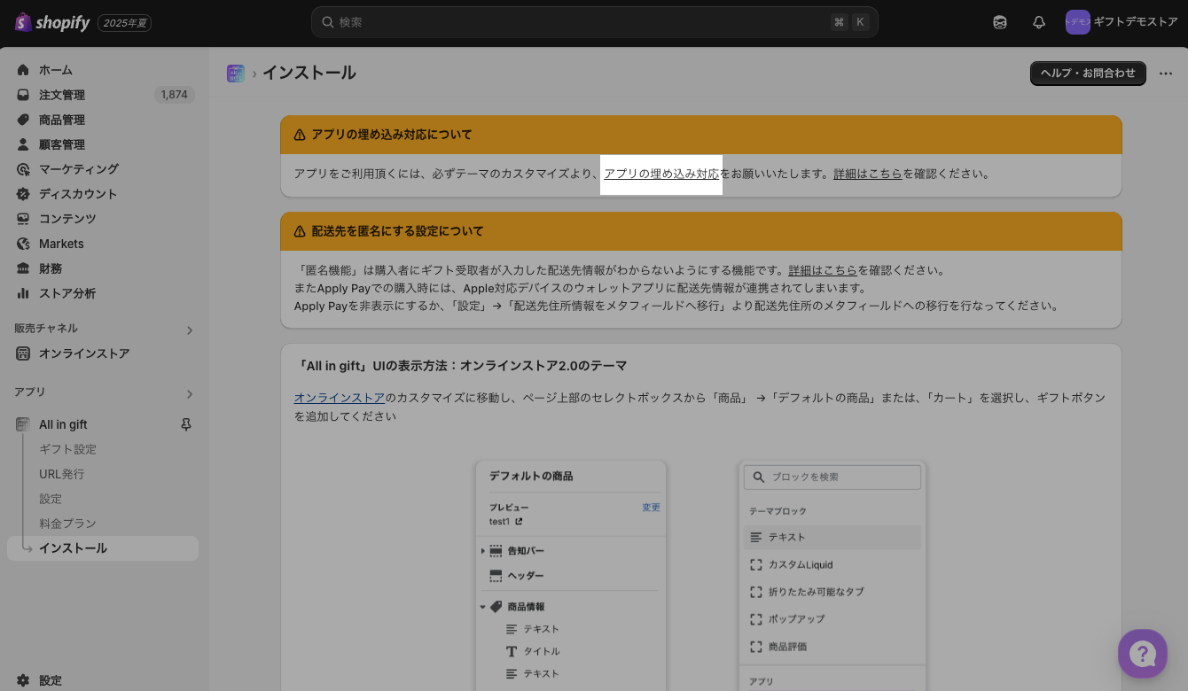This screenshot has width=1188, height=691.
Task: Click the アプリの埋め込み対応 link
Action: pyautogui.click(x=661, y=174)
